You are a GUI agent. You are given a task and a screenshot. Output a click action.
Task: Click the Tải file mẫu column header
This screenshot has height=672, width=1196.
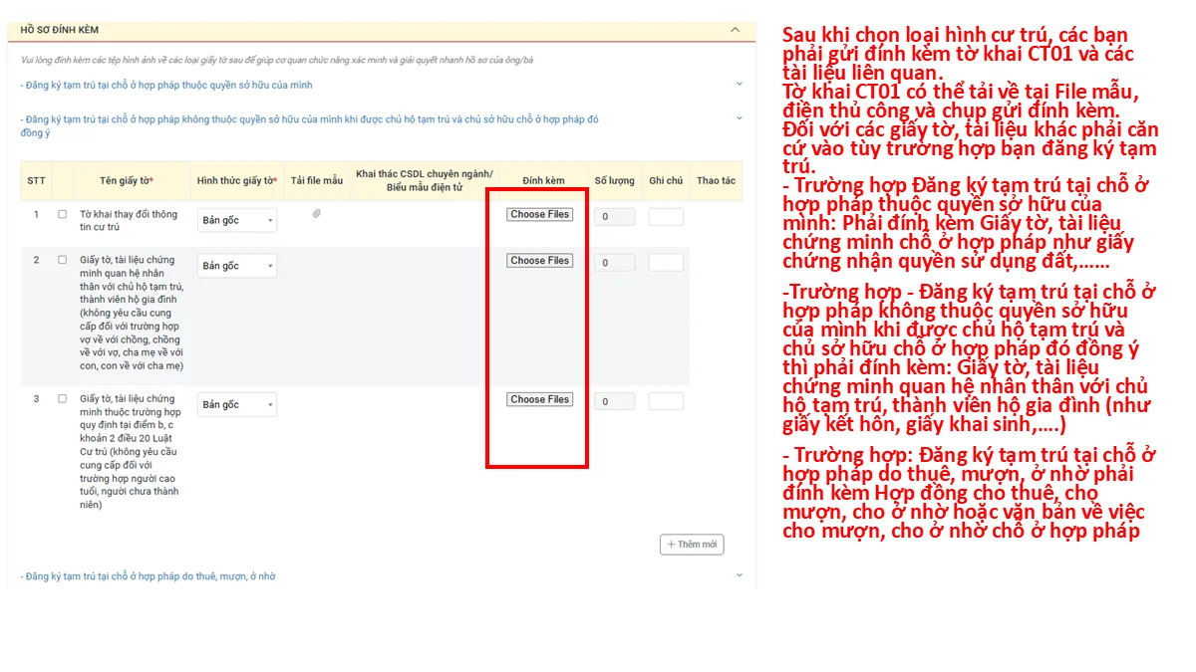(x=317, y=180)
